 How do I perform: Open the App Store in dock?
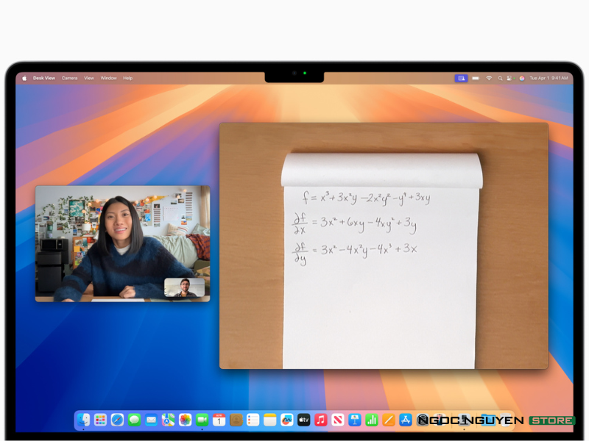point(405,420)
